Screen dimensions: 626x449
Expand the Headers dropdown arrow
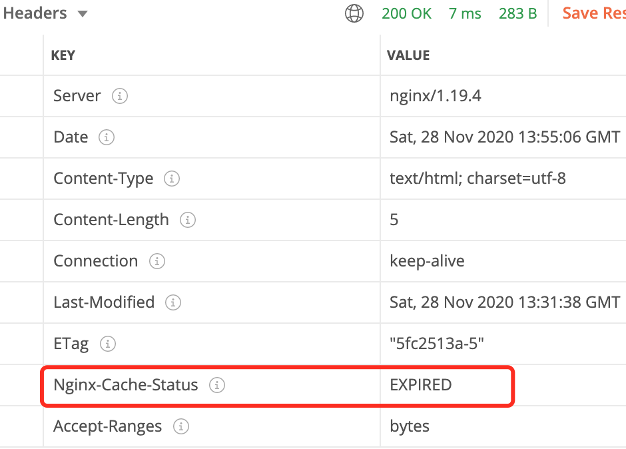(x=83, y=14)
